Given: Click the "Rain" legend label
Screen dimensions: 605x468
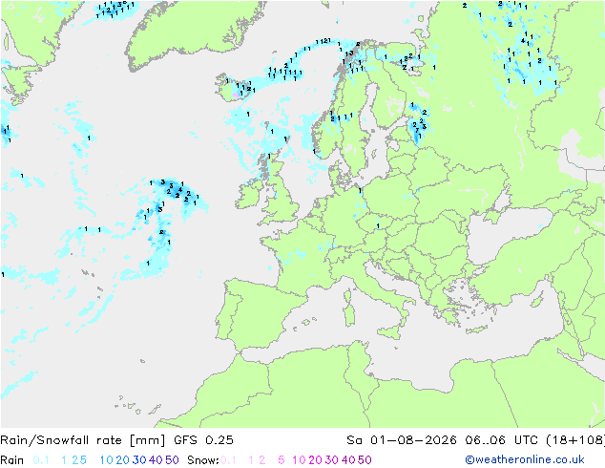Looking at the screenshot, I should (12, 460).
